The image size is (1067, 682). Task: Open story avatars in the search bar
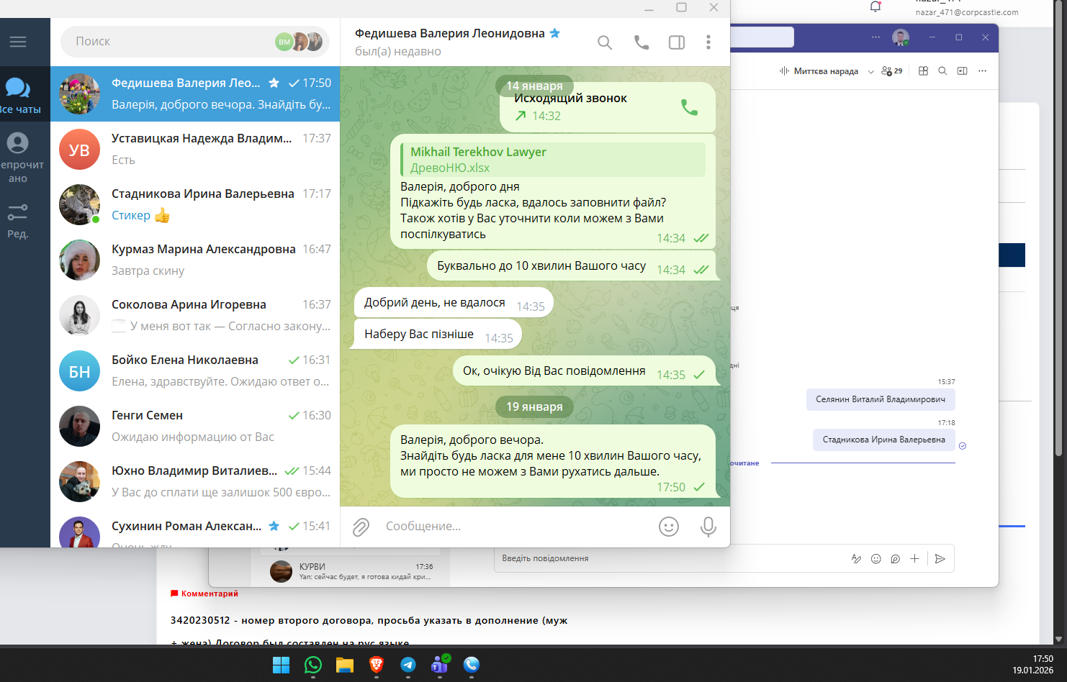pos(299,42)
